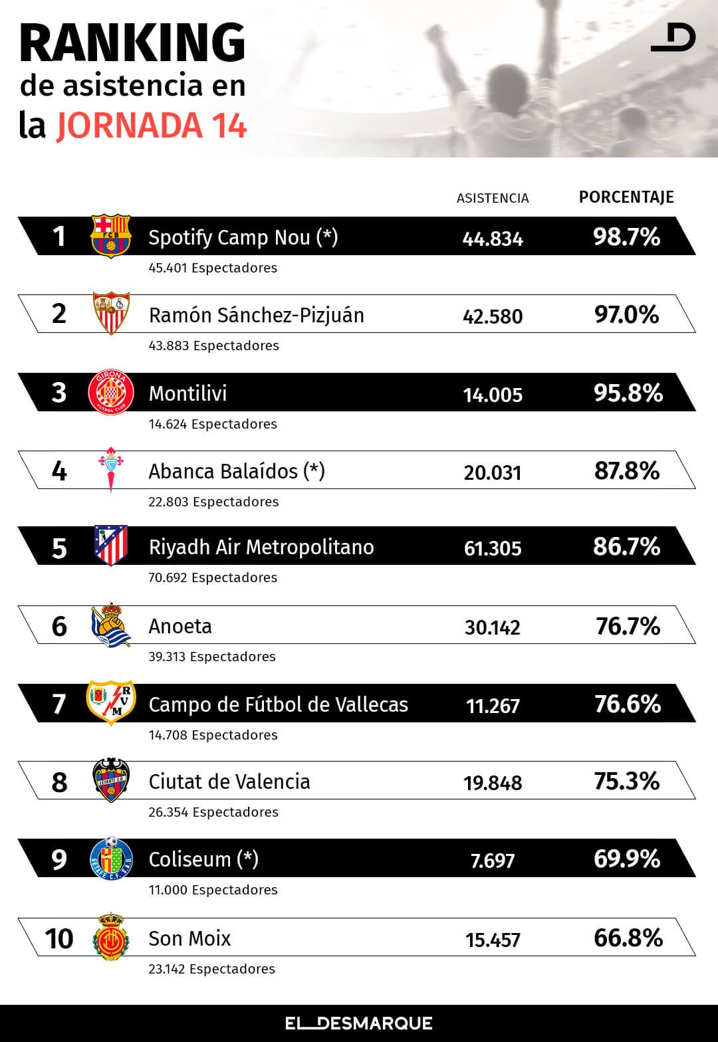Click the El Desmarque footer logo

pos(359,1023)
